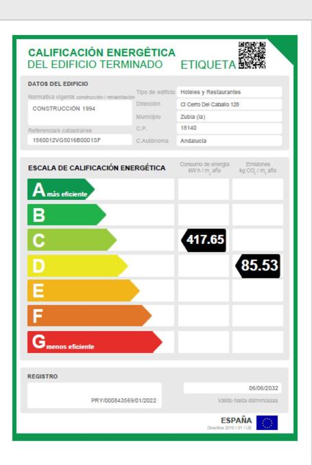This screenshot has width=312, height=465.
Task: Click the orange E rating arrow
Action: tap(83, 291)
